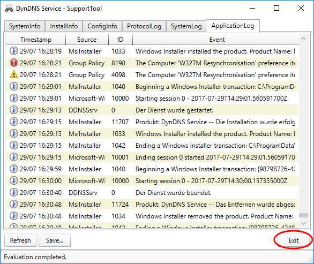Click info icon of 16:30:00 Microsoft-Wi row
The width and height of the screenshot is (314, 264).
(14, 181)
